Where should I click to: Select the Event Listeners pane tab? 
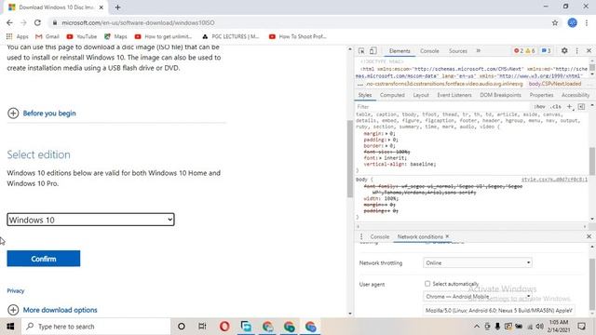[454, 95]
